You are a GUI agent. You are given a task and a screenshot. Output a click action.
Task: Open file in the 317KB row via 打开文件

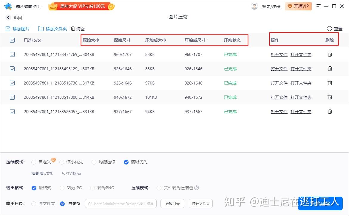[x=279, y=83]
